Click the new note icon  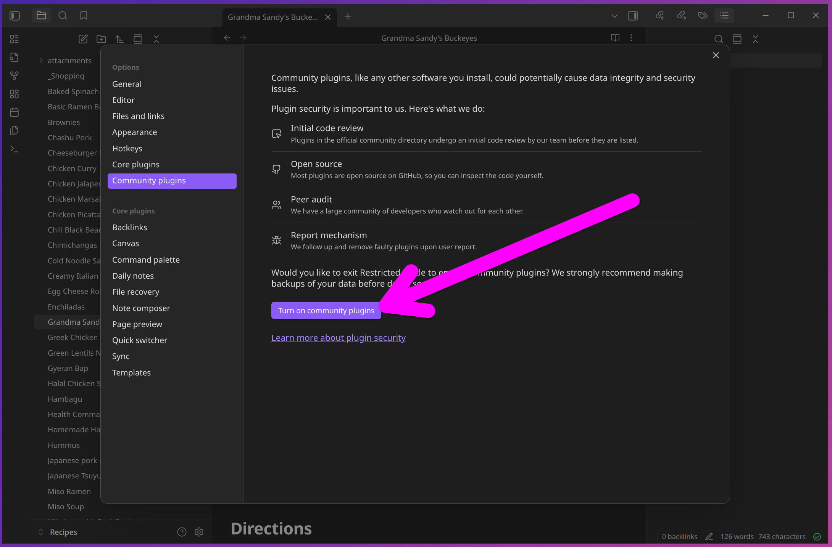coord(83,38)
